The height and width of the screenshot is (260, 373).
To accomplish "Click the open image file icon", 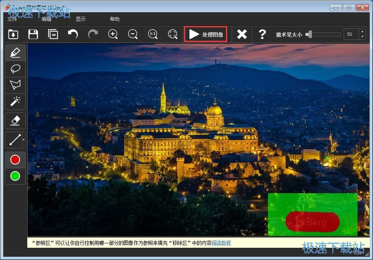I will [x=13, y=35].
